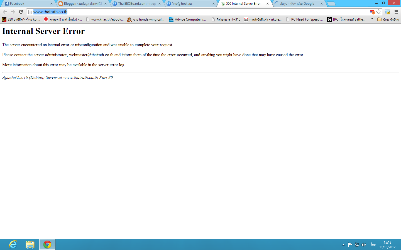The height and width of the screenshot is (250, 401).
Task: Launch Internet Explorer from the taskbar
Action: click(13, 244)
